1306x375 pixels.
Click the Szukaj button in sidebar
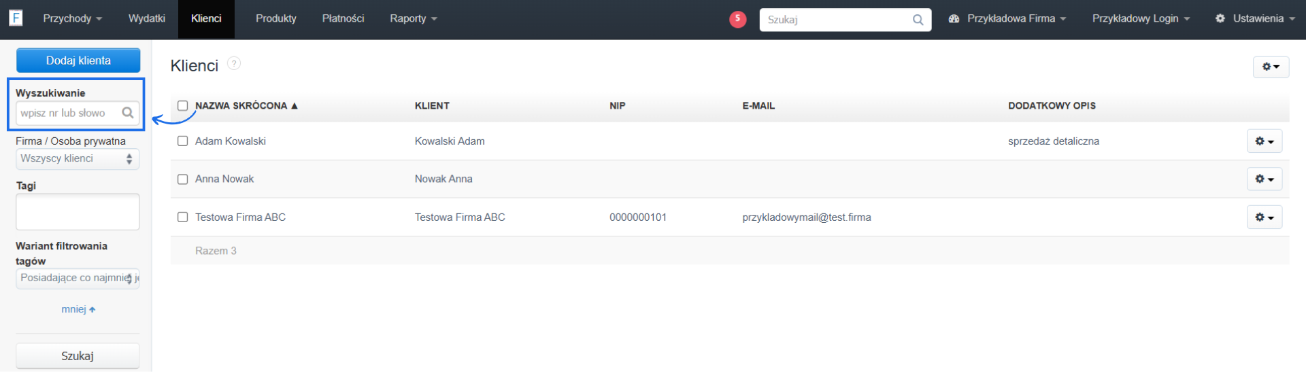point(78,357)
